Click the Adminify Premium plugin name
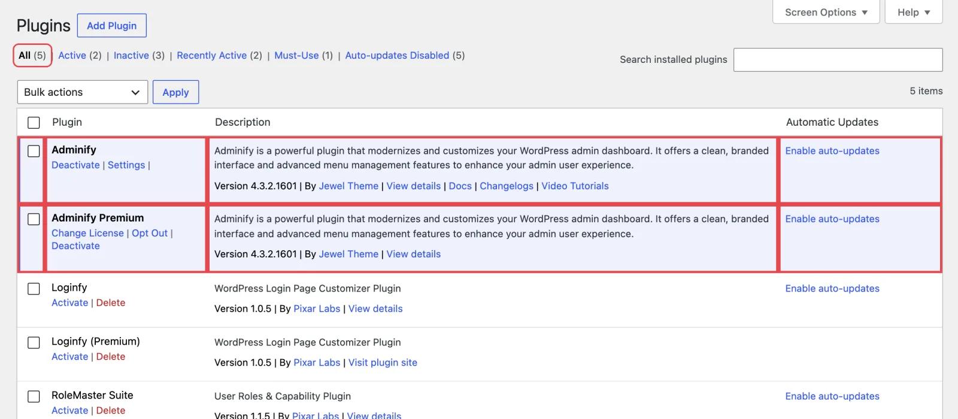958x419 pixels. [98, 218]
